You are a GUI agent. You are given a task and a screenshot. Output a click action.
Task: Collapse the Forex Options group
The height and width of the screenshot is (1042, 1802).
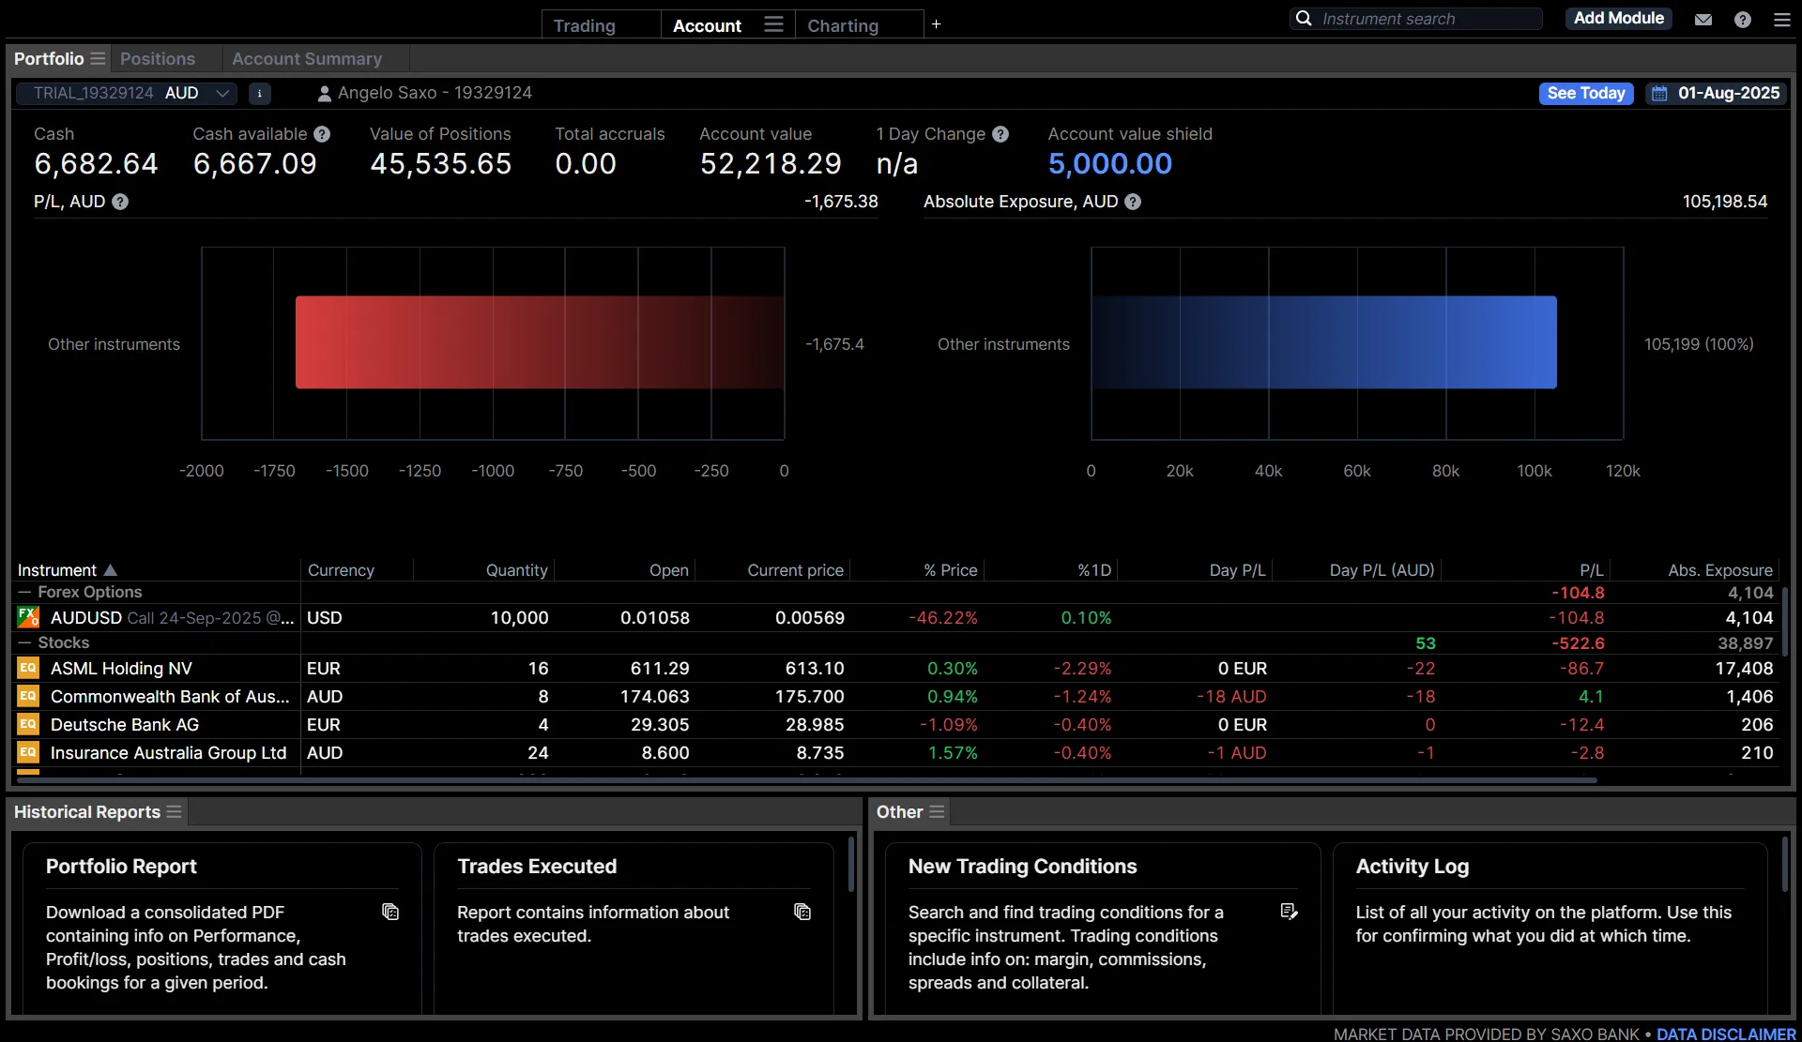click(x=25, y=592)
